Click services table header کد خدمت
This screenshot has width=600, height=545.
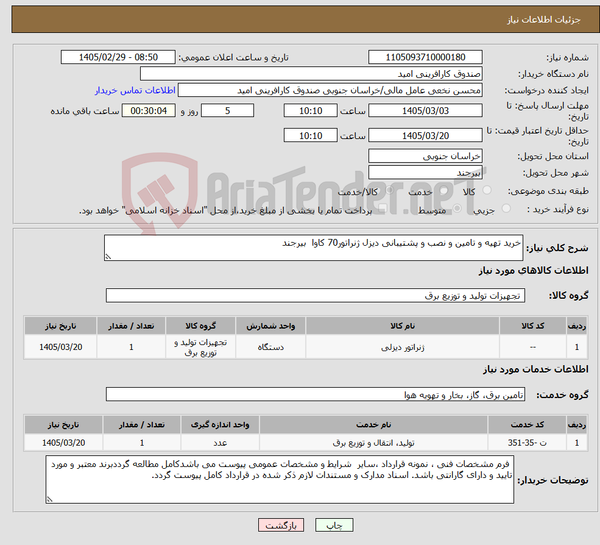pyautogui.click(x=527, y=424)
